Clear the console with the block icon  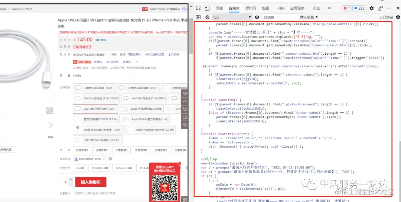[x=208, y=17]
